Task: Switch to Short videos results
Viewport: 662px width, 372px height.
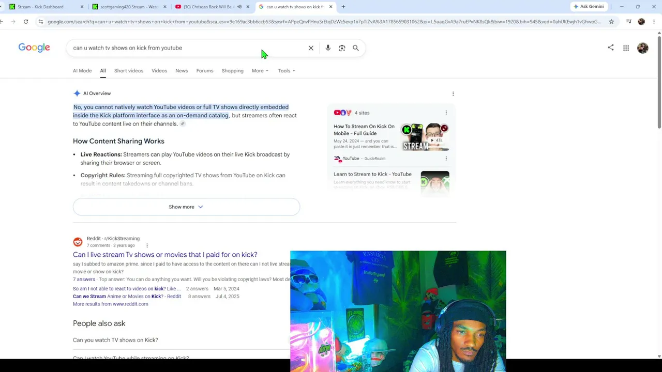Action: click(x=129, y=71)
